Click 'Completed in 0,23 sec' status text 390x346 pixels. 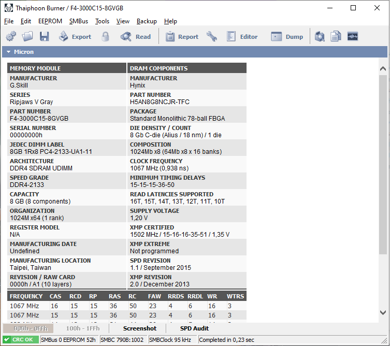pos(226,340)
